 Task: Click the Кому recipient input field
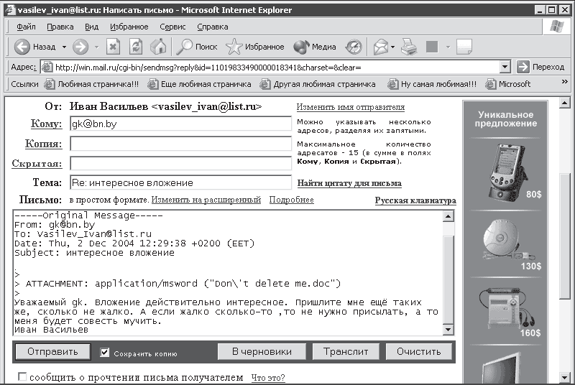[x=180, y=124]
